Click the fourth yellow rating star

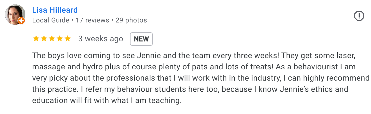tap(60, 39)
